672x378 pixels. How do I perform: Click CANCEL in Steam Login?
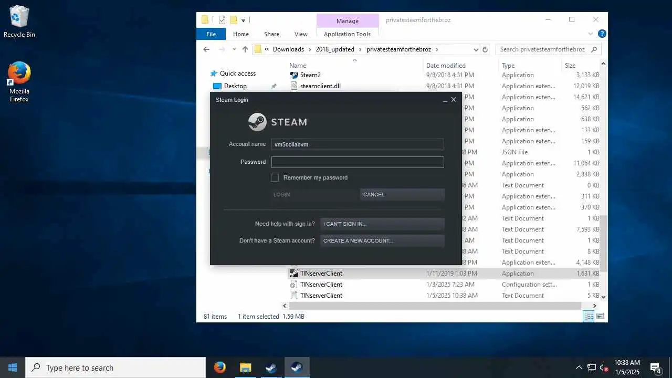(x=402, y=194)
